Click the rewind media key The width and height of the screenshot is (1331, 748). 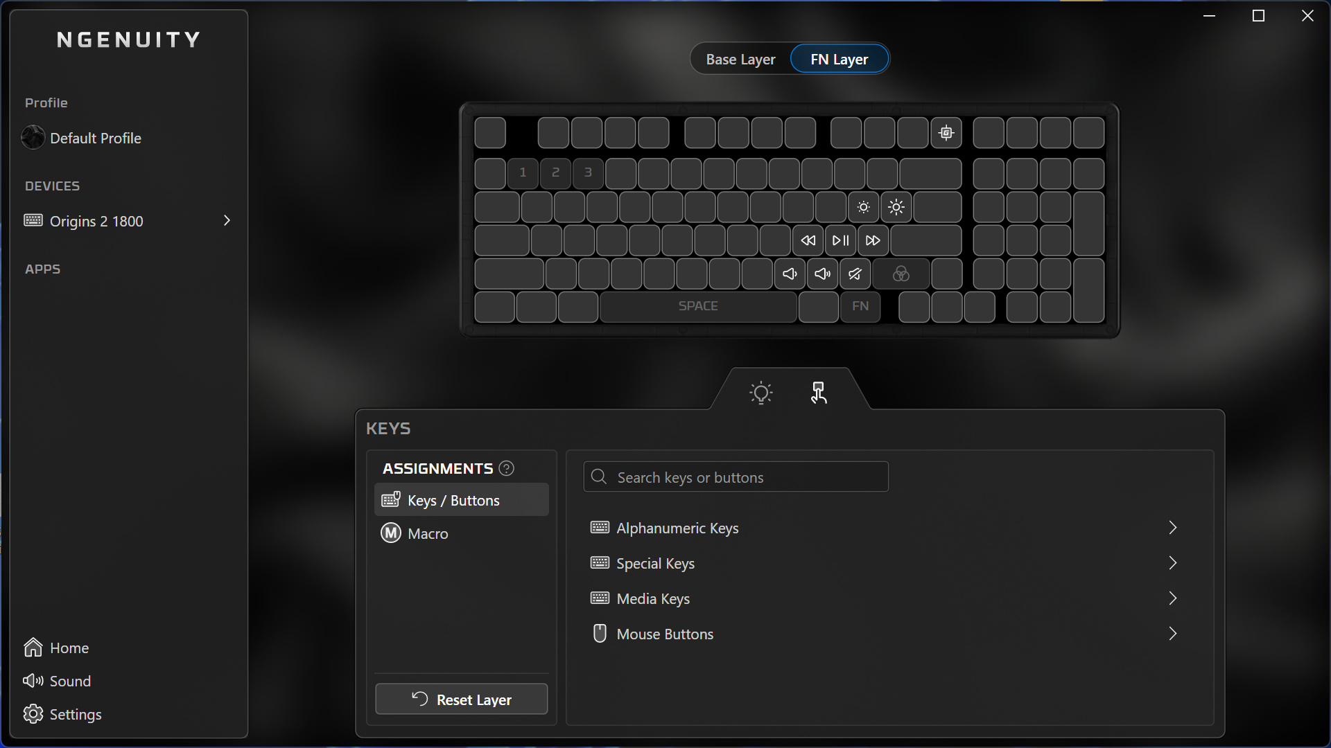(808, 240)
